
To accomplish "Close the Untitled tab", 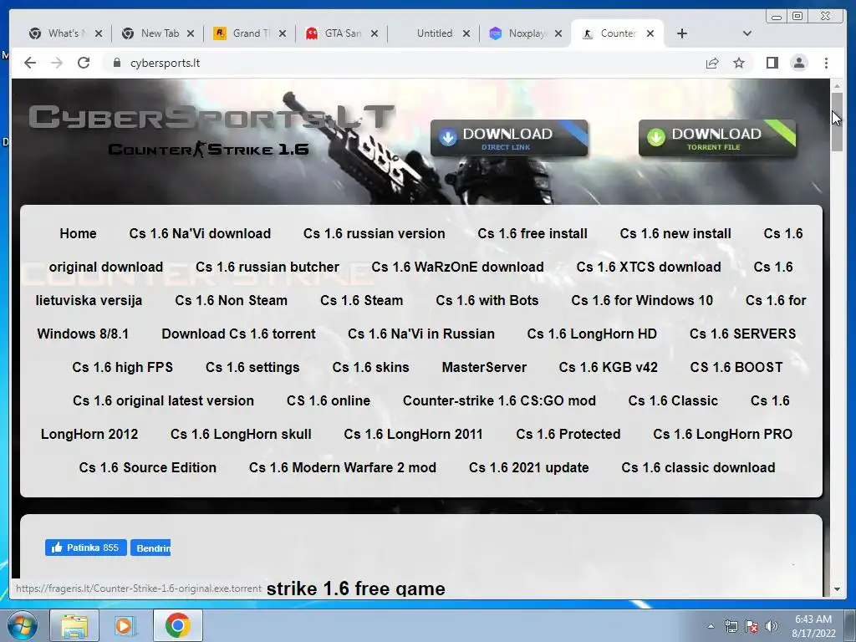I will tap(466, 33).
